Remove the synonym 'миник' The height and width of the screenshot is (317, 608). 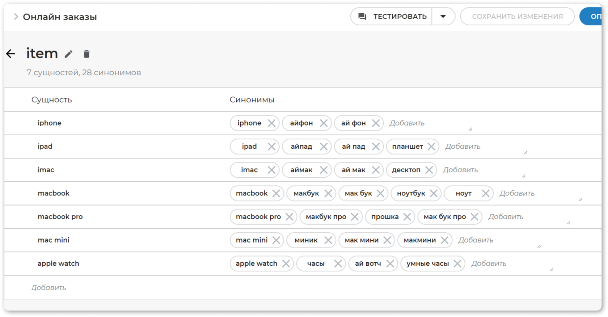pyautogui.click(x=328, y=240)
